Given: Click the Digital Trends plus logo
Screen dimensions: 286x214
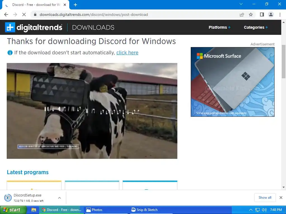Looking at the screenshot, I should click(10, 27).
